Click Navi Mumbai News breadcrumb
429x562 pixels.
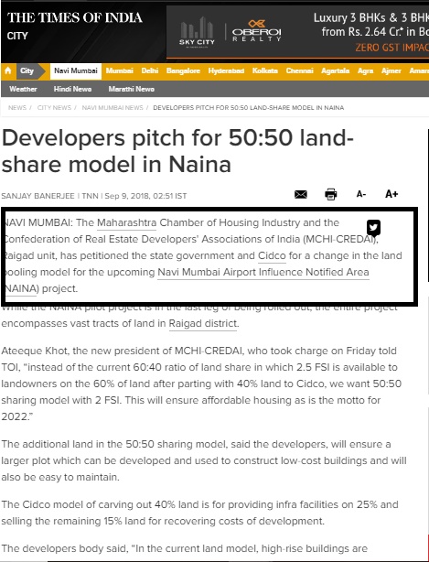(113, 107)
